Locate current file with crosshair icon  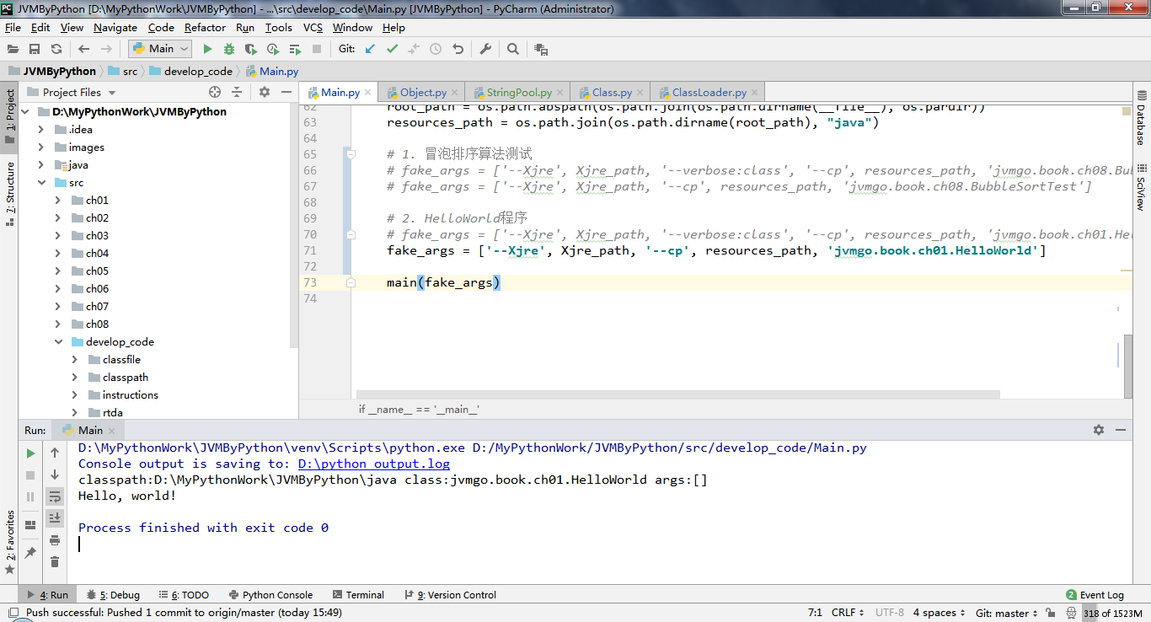click(x=215, y=92)
